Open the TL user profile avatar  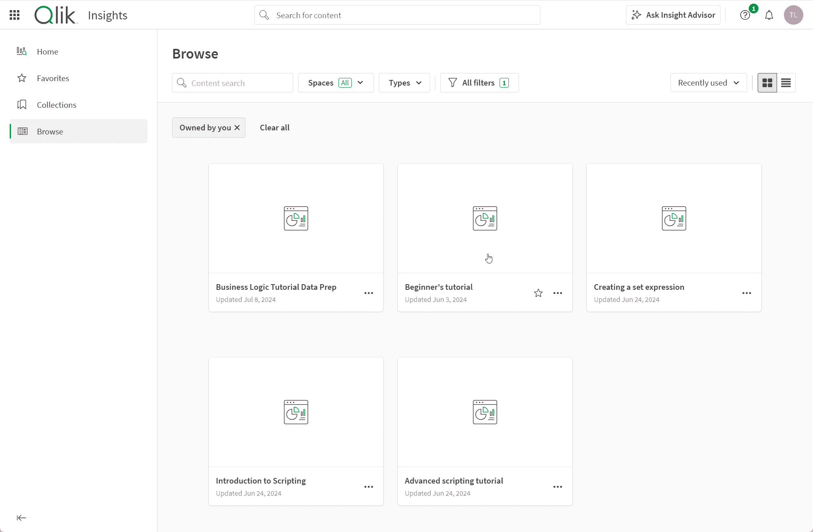tap(793, 15)
